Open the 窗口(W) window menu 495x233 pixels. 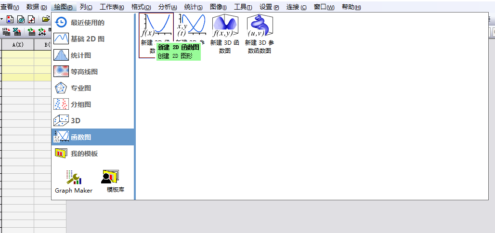pos(324,7)
